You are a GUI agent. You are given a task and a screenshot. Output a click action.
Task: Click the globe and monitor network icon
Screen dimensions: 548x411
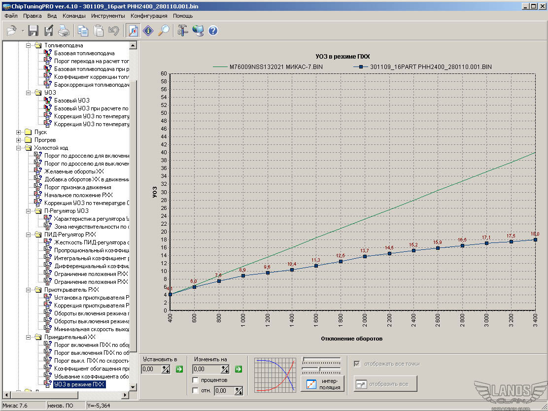(198, 31)
